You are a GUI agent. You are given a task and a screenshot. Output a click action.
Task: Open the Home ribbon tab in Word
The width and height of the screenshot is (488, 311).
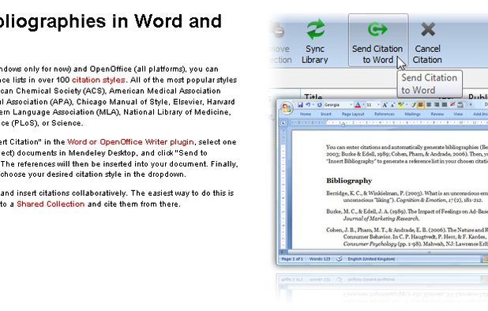click(306, 114)
